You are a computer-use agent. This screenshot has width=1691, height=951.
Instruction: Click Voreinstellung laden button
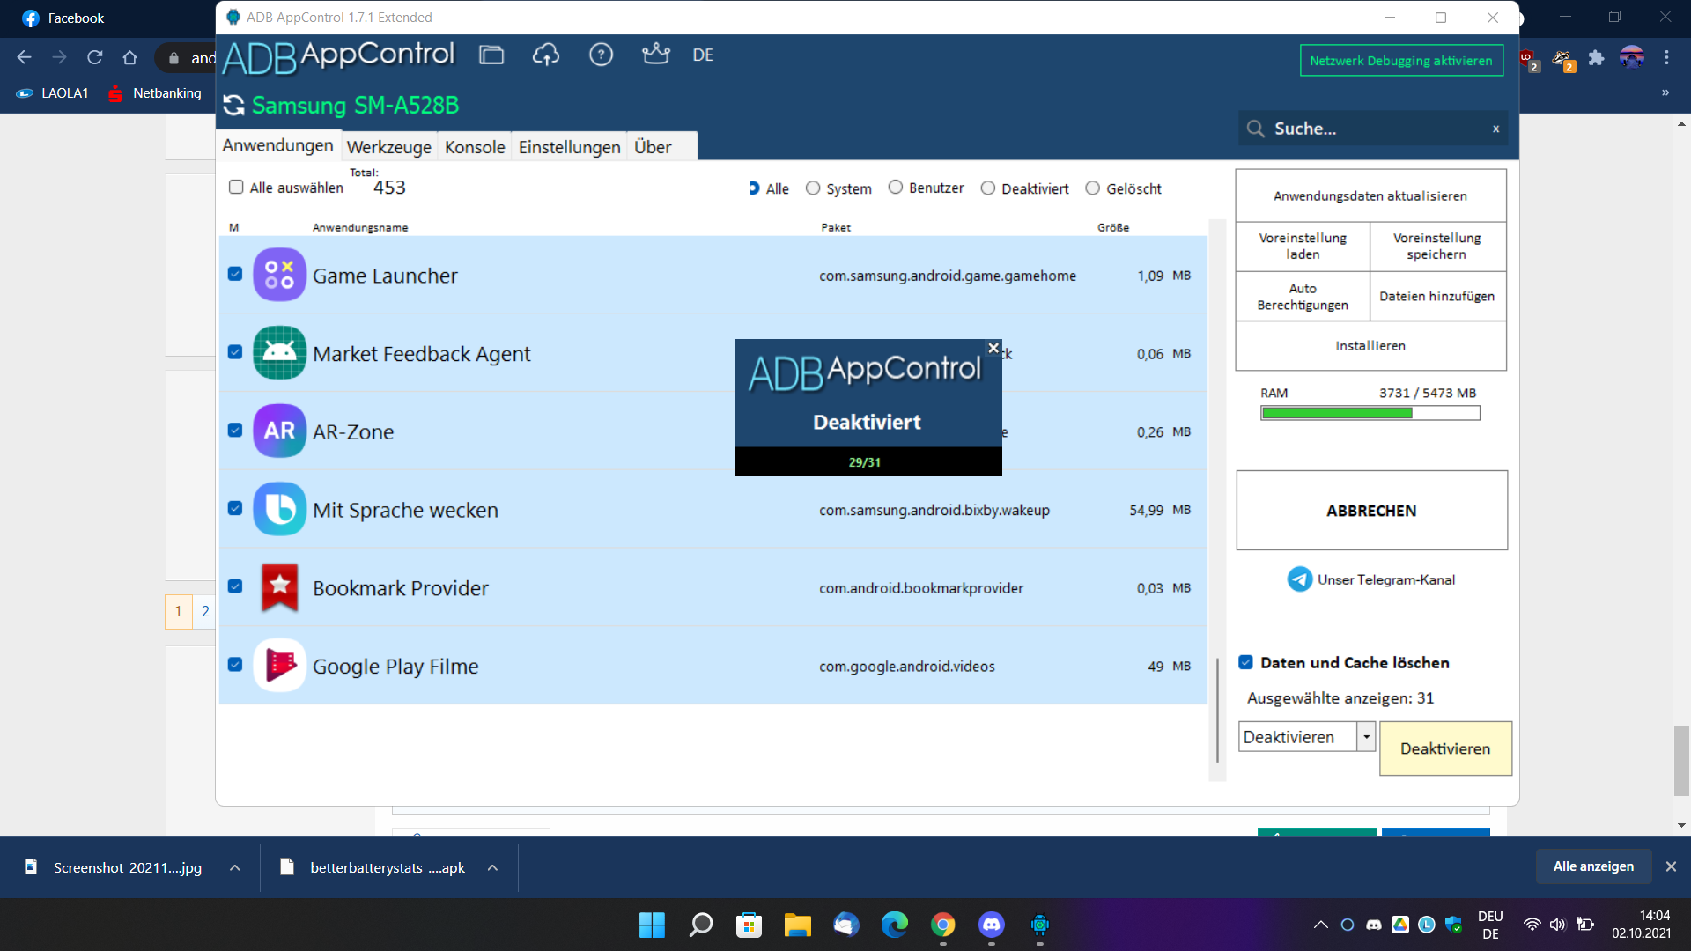coord(1303,246)
